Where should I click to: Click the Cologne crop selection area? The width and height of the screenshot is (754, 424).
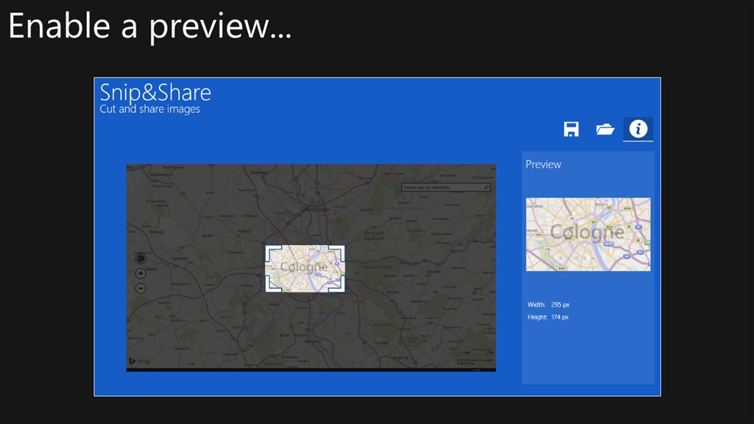(305, 268)
